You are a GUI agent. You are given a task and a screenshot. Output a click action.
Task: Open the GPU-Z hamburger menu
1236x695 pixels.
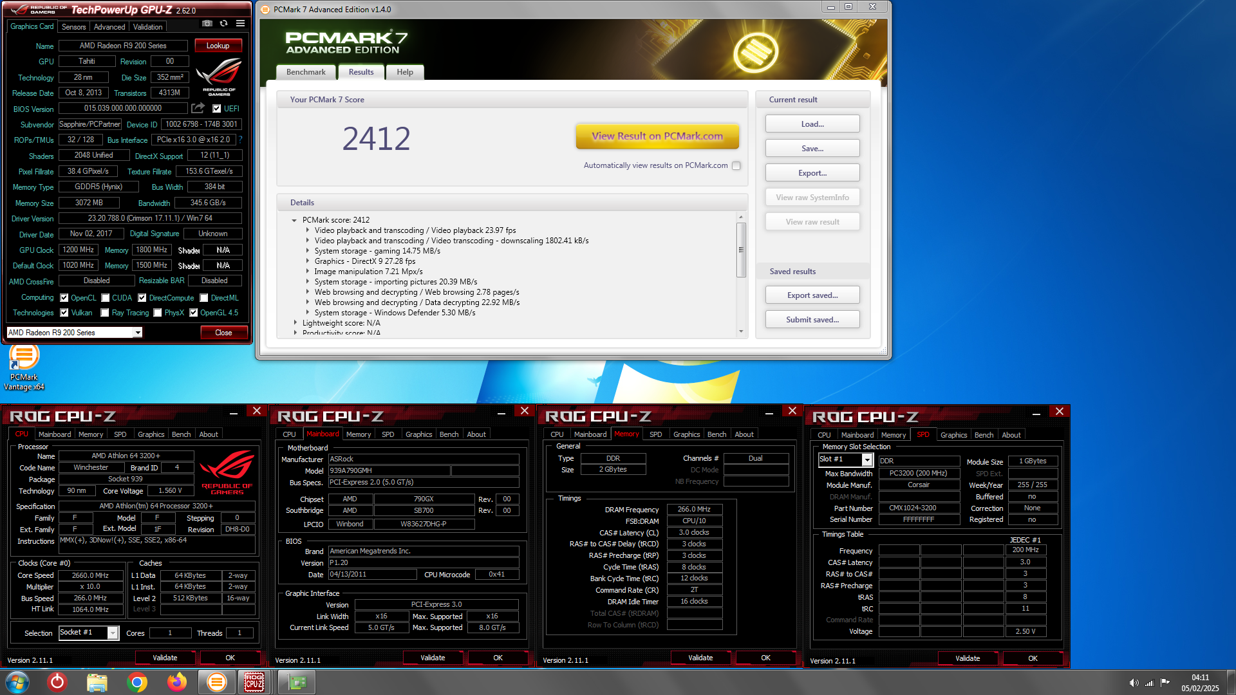[x=240, y=24]
